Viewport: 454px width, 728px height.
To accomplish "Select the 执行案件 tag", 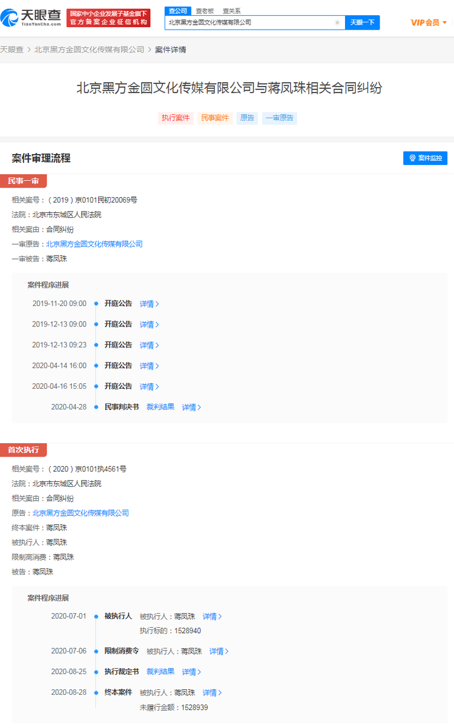I will 175,118.
